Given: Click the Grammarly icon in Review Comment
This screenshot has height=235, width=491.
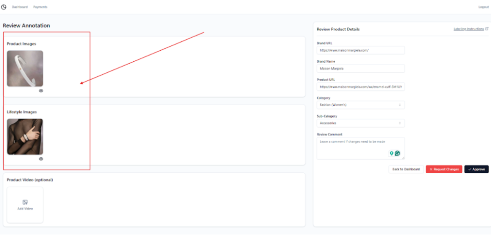Looking at the screenshot, I should coord(397,153).
